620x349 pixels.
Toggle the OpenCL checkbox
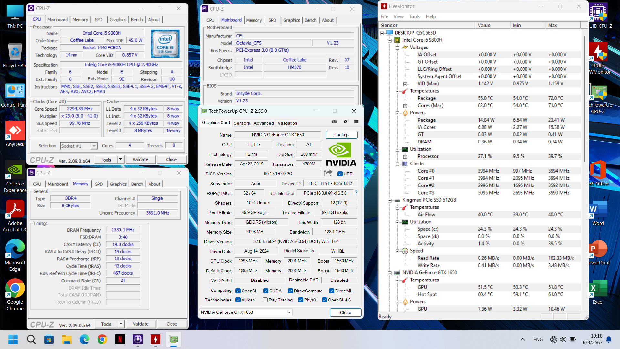[x=238, y=291]
